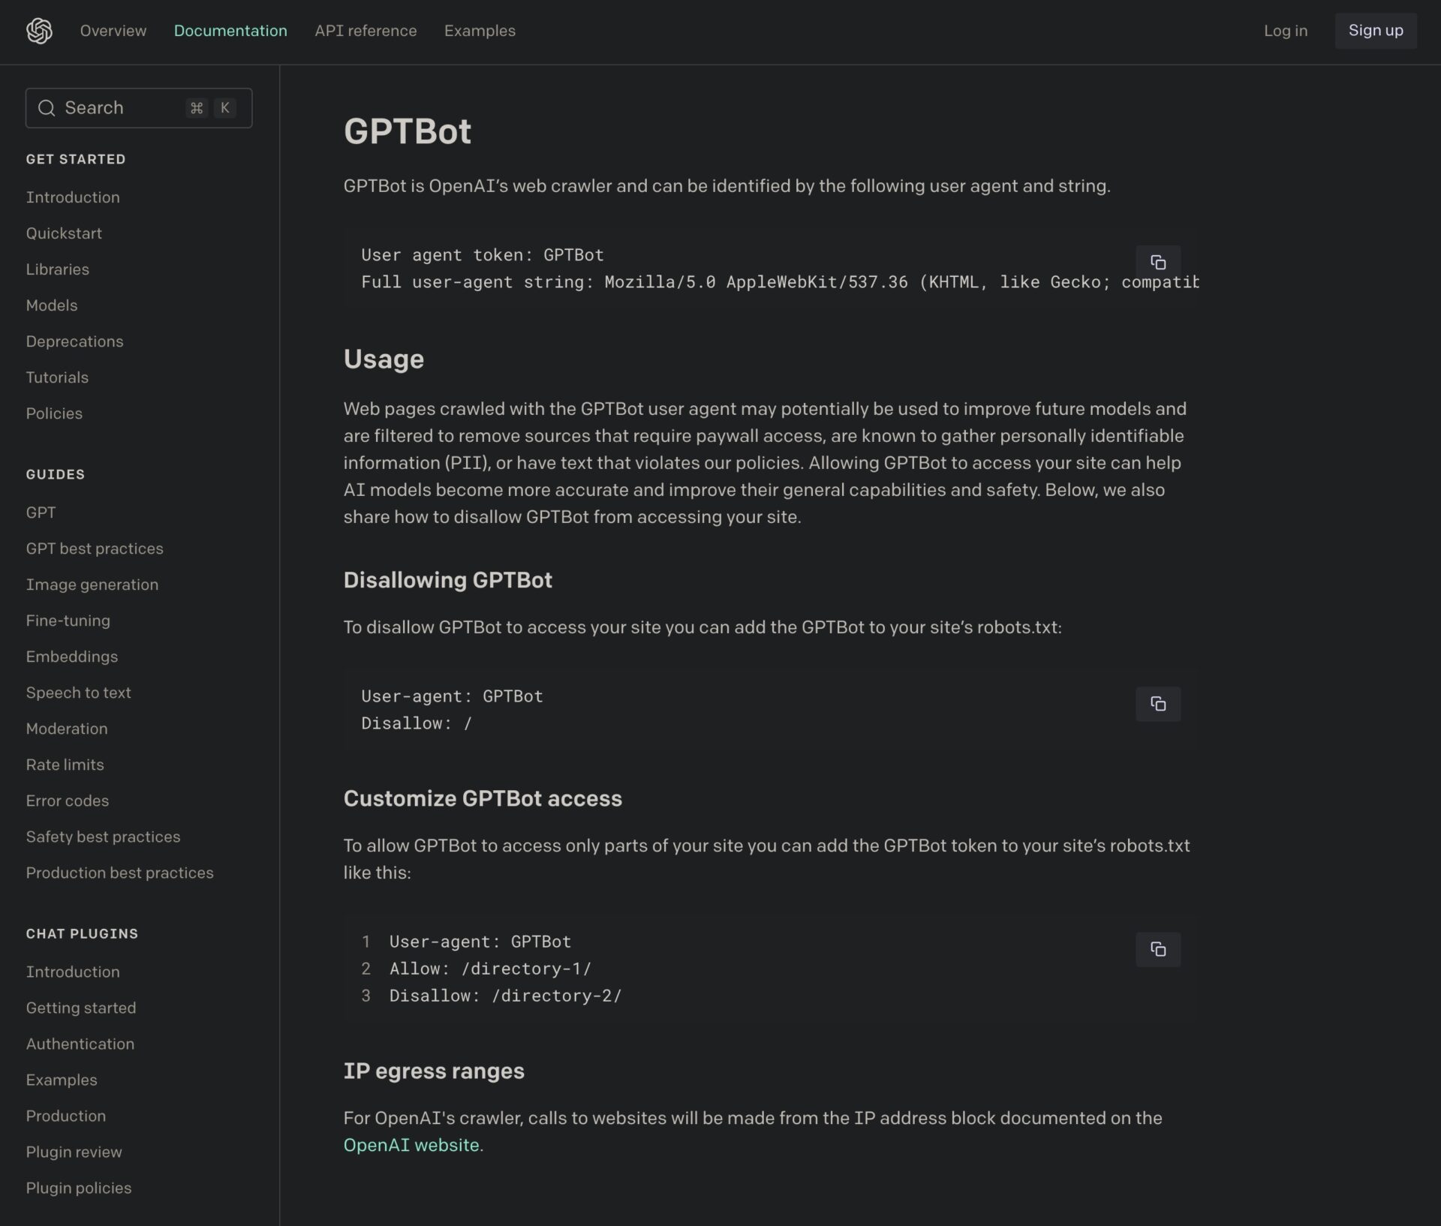This screenshot has height=1226, width=1441.
Task: Click the OpenAI logo icon
Action: [x=39, y=31]
